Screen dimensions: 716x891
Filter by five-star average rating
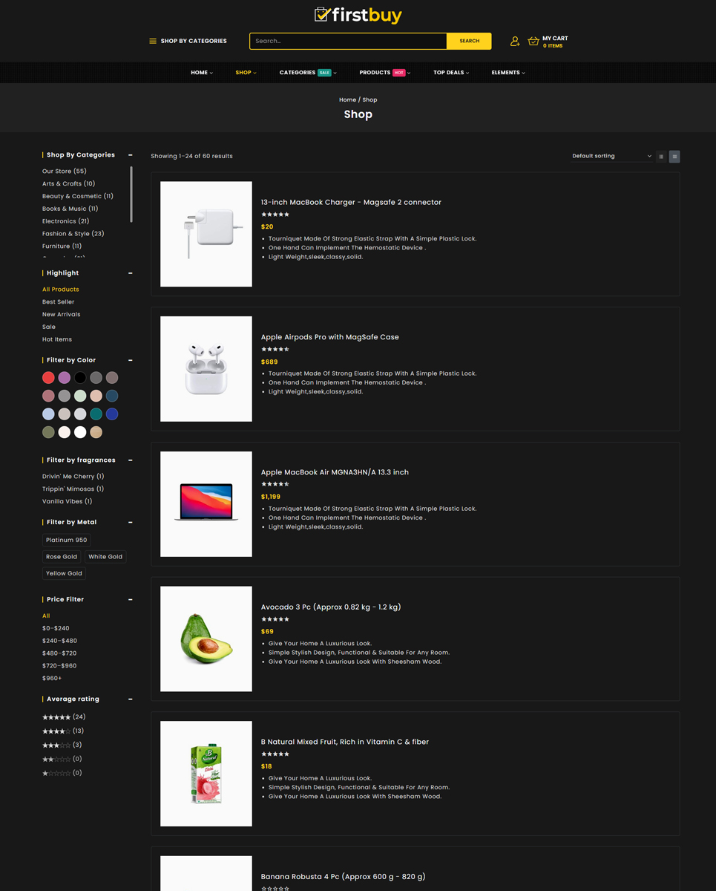pos(56,717)
